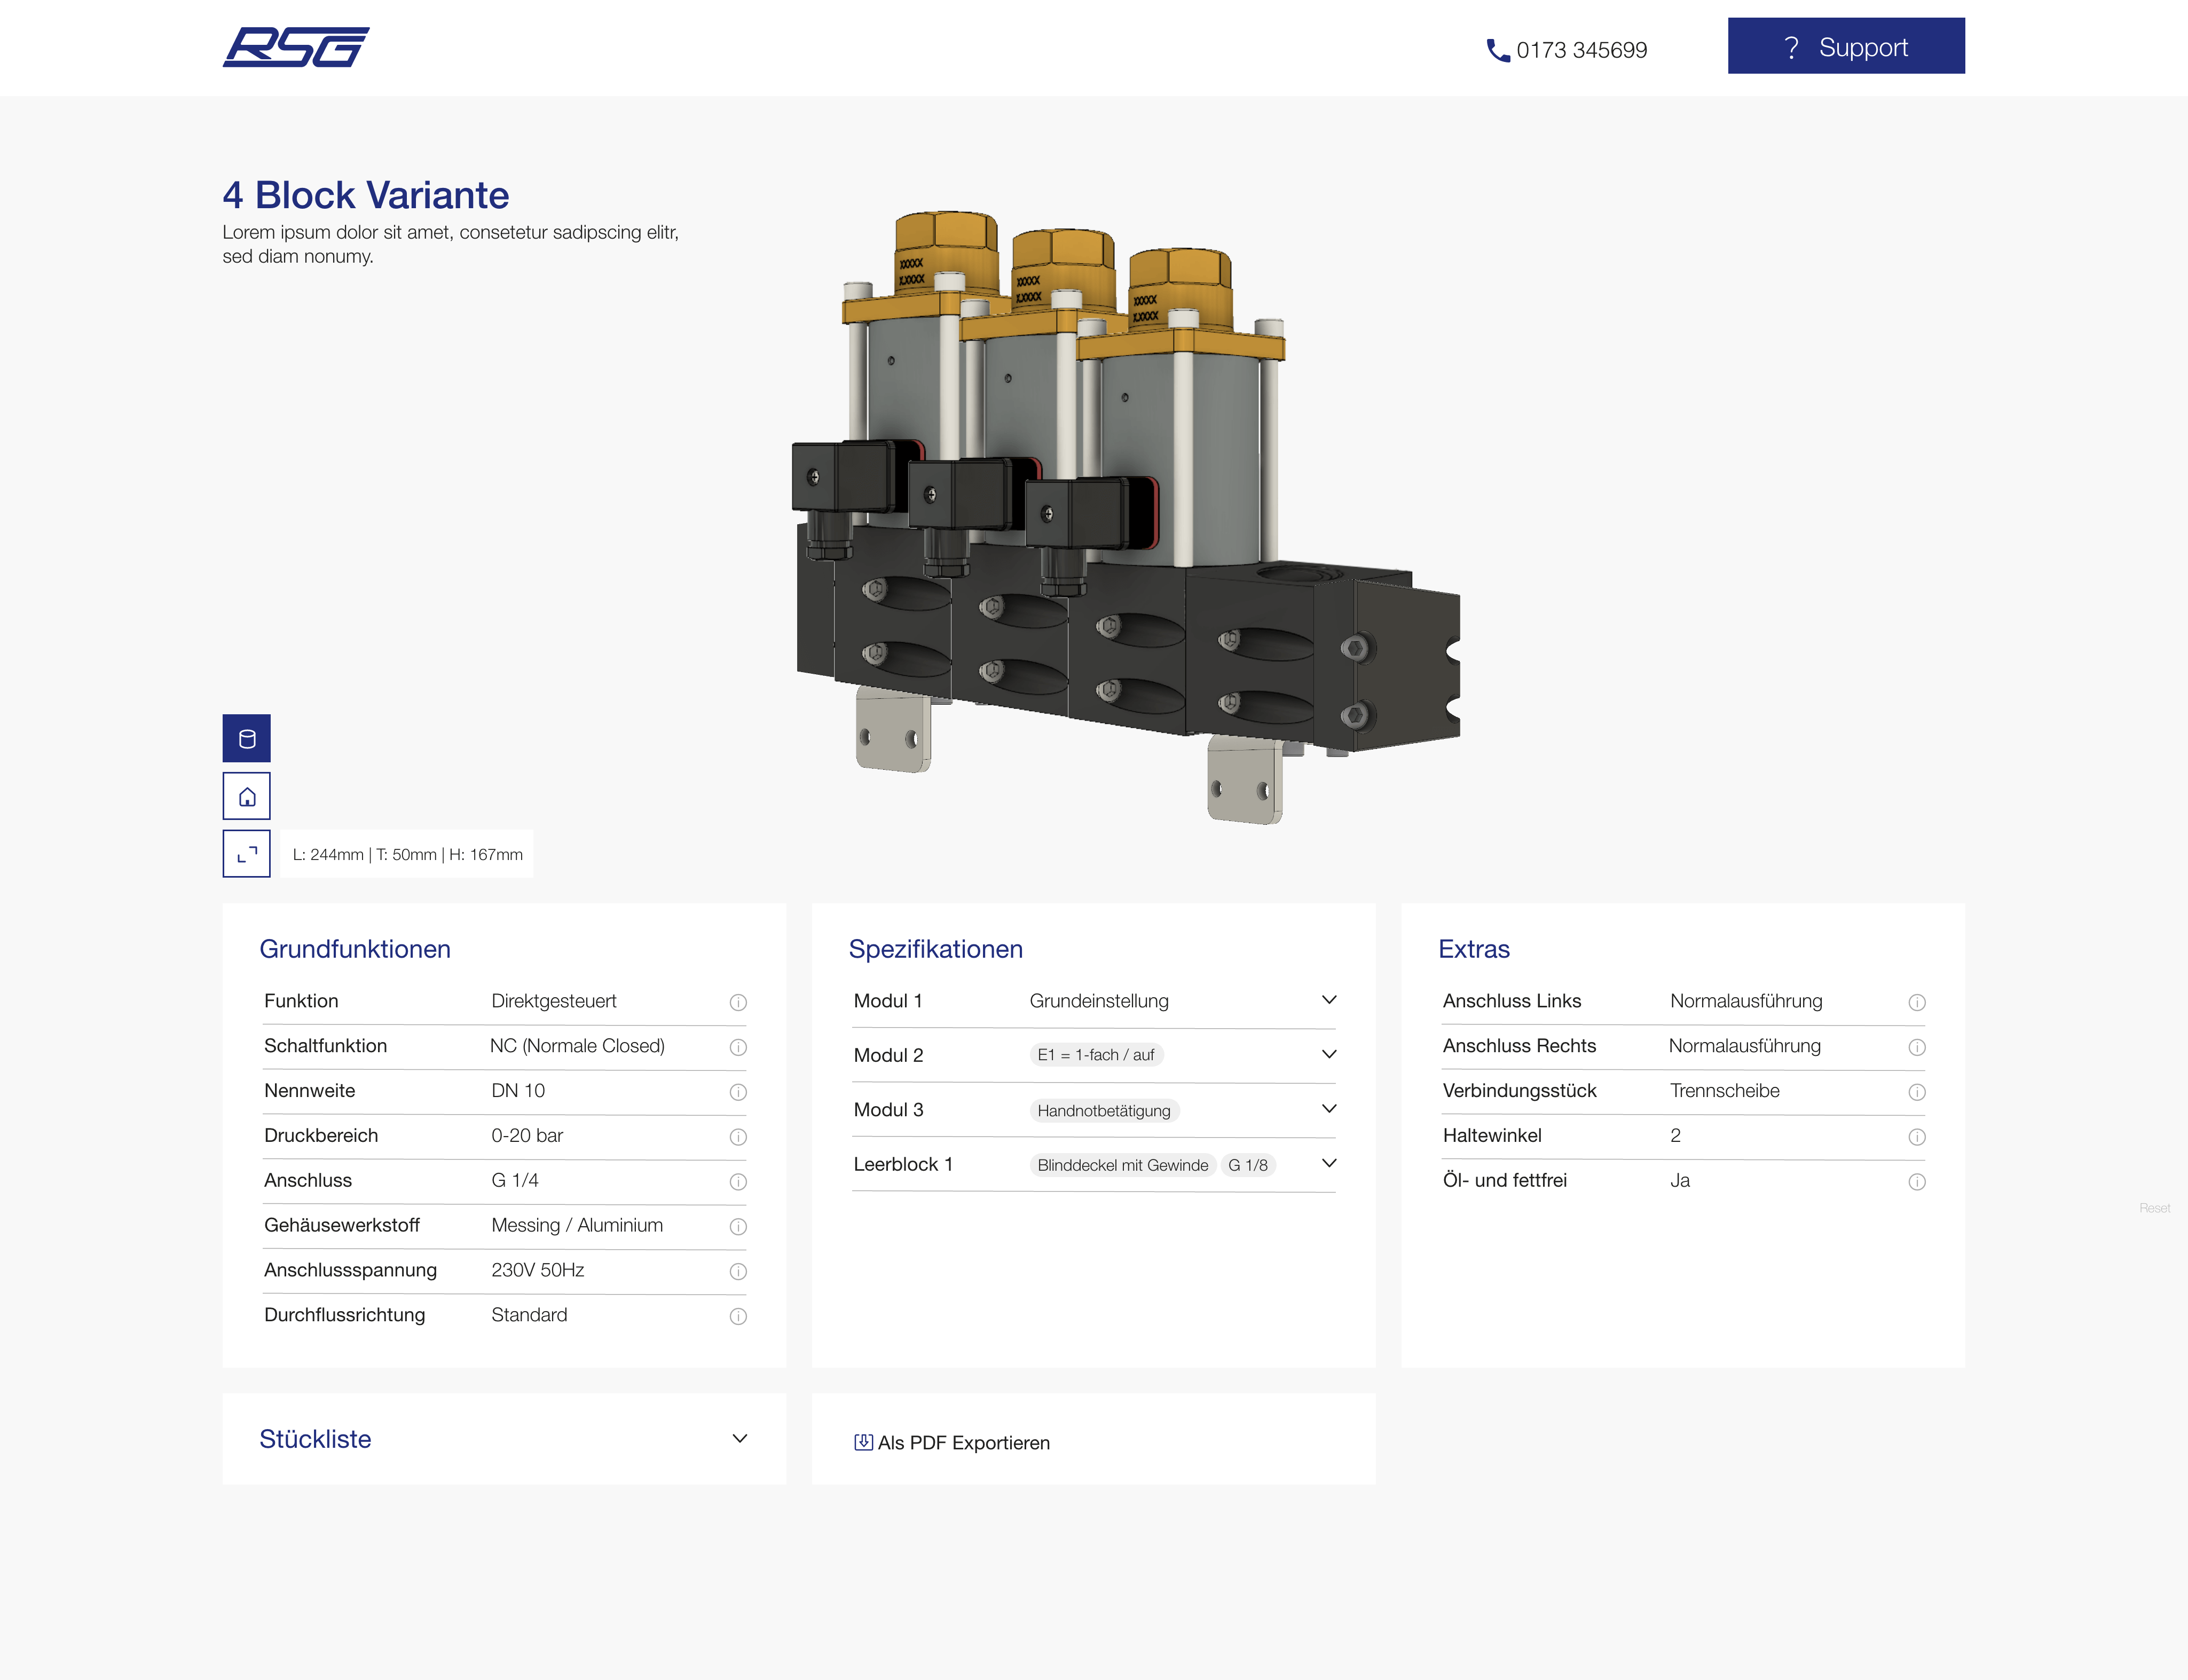Select the 3D model view icon
The width and height of the screenshot is (2188, 1680).
pyautogui.click(x=246, y=738)
